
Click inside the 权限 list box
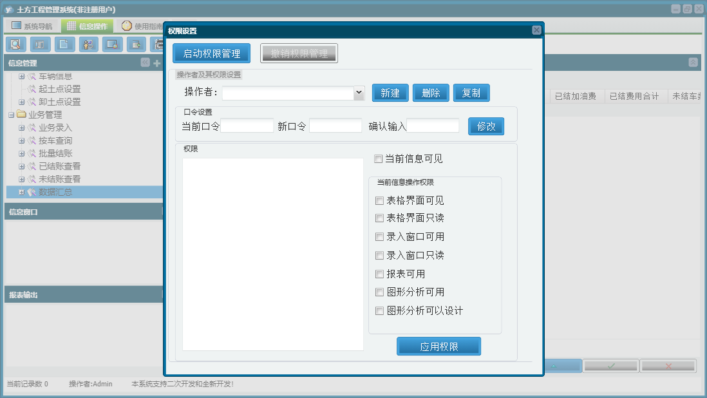point(273,254)
